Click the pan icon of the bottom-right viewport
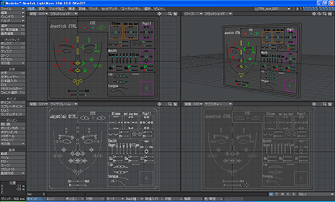 tap(314, 104)
